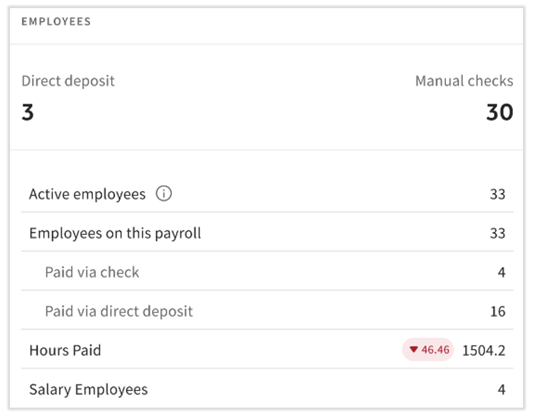Select the Salary Employees row label
This screenshot has height=417, width=533.
[88, 390]
